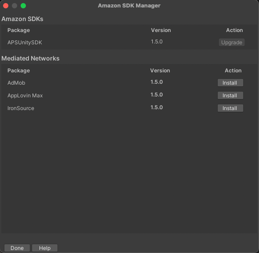Viewport: 259px width, 253px height.
Task: Click Package header in Amazon SDKs table
Action: 19,30
